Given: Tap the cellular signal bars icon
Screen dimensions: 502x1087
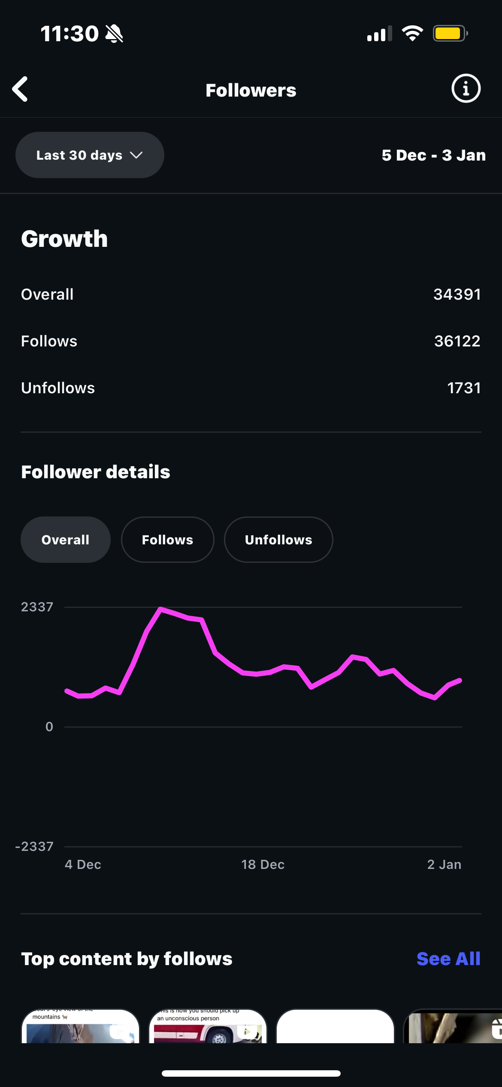Looking at the screenshot, I should 380,33.
